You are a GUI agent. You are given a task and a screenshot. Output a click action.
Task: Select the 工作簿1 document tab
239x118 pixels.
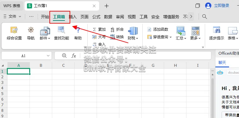click(x=62, y=6)
